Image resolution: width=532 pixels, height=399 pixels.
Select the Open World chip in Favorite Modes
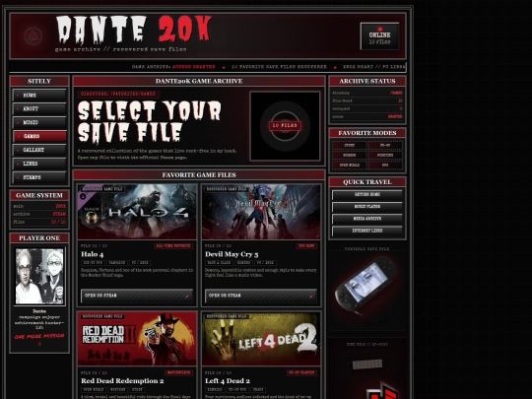pyautogui.click(x=350, y=166)
